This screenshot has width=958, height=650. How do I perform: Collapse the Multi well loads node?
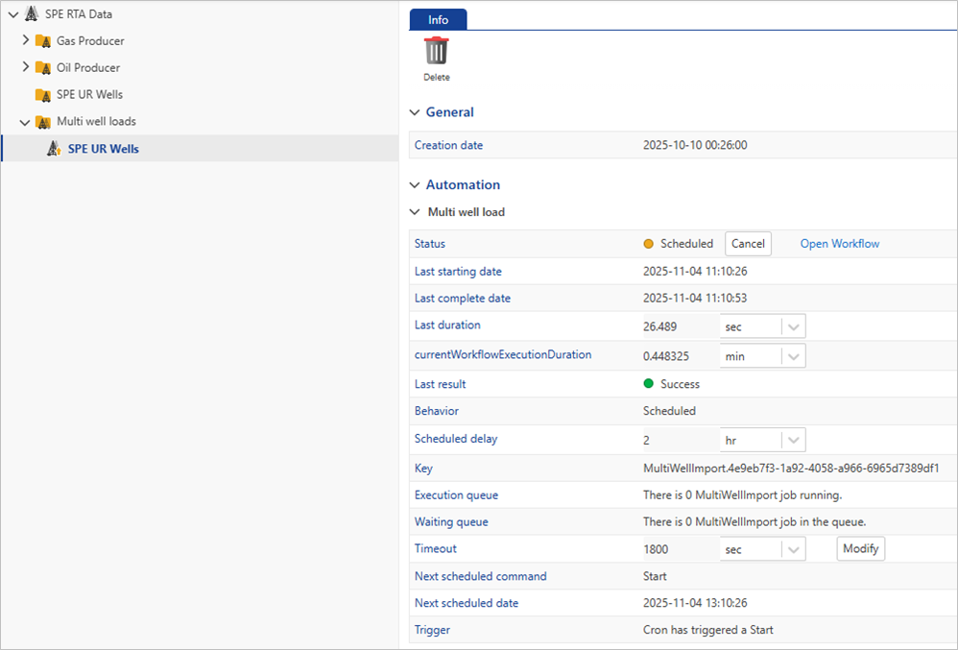coord(26,122)
